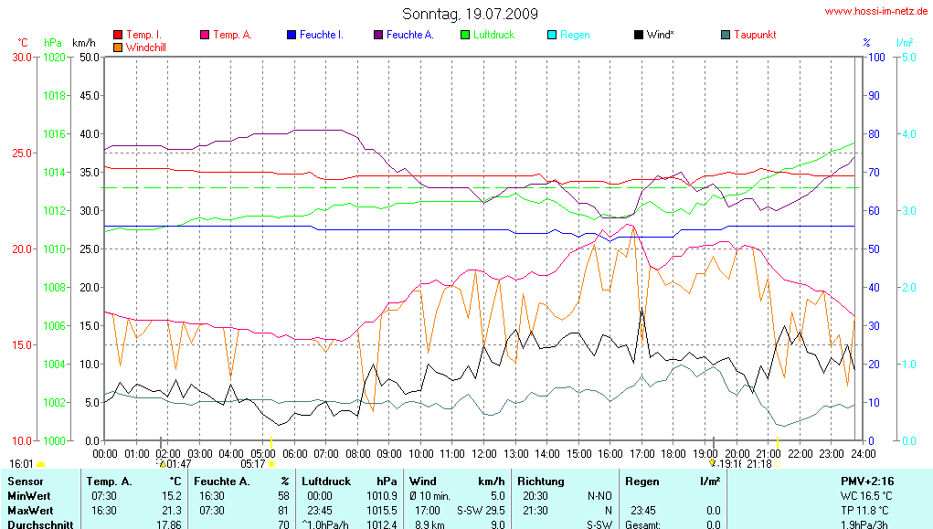Screen dimensions: 933x529
Task: Click the pink Temp. A. legend swatch
Action: tap(205, 35)
